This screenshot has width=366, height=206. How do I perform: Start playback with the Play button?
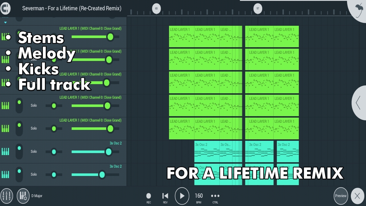point(182,196)
